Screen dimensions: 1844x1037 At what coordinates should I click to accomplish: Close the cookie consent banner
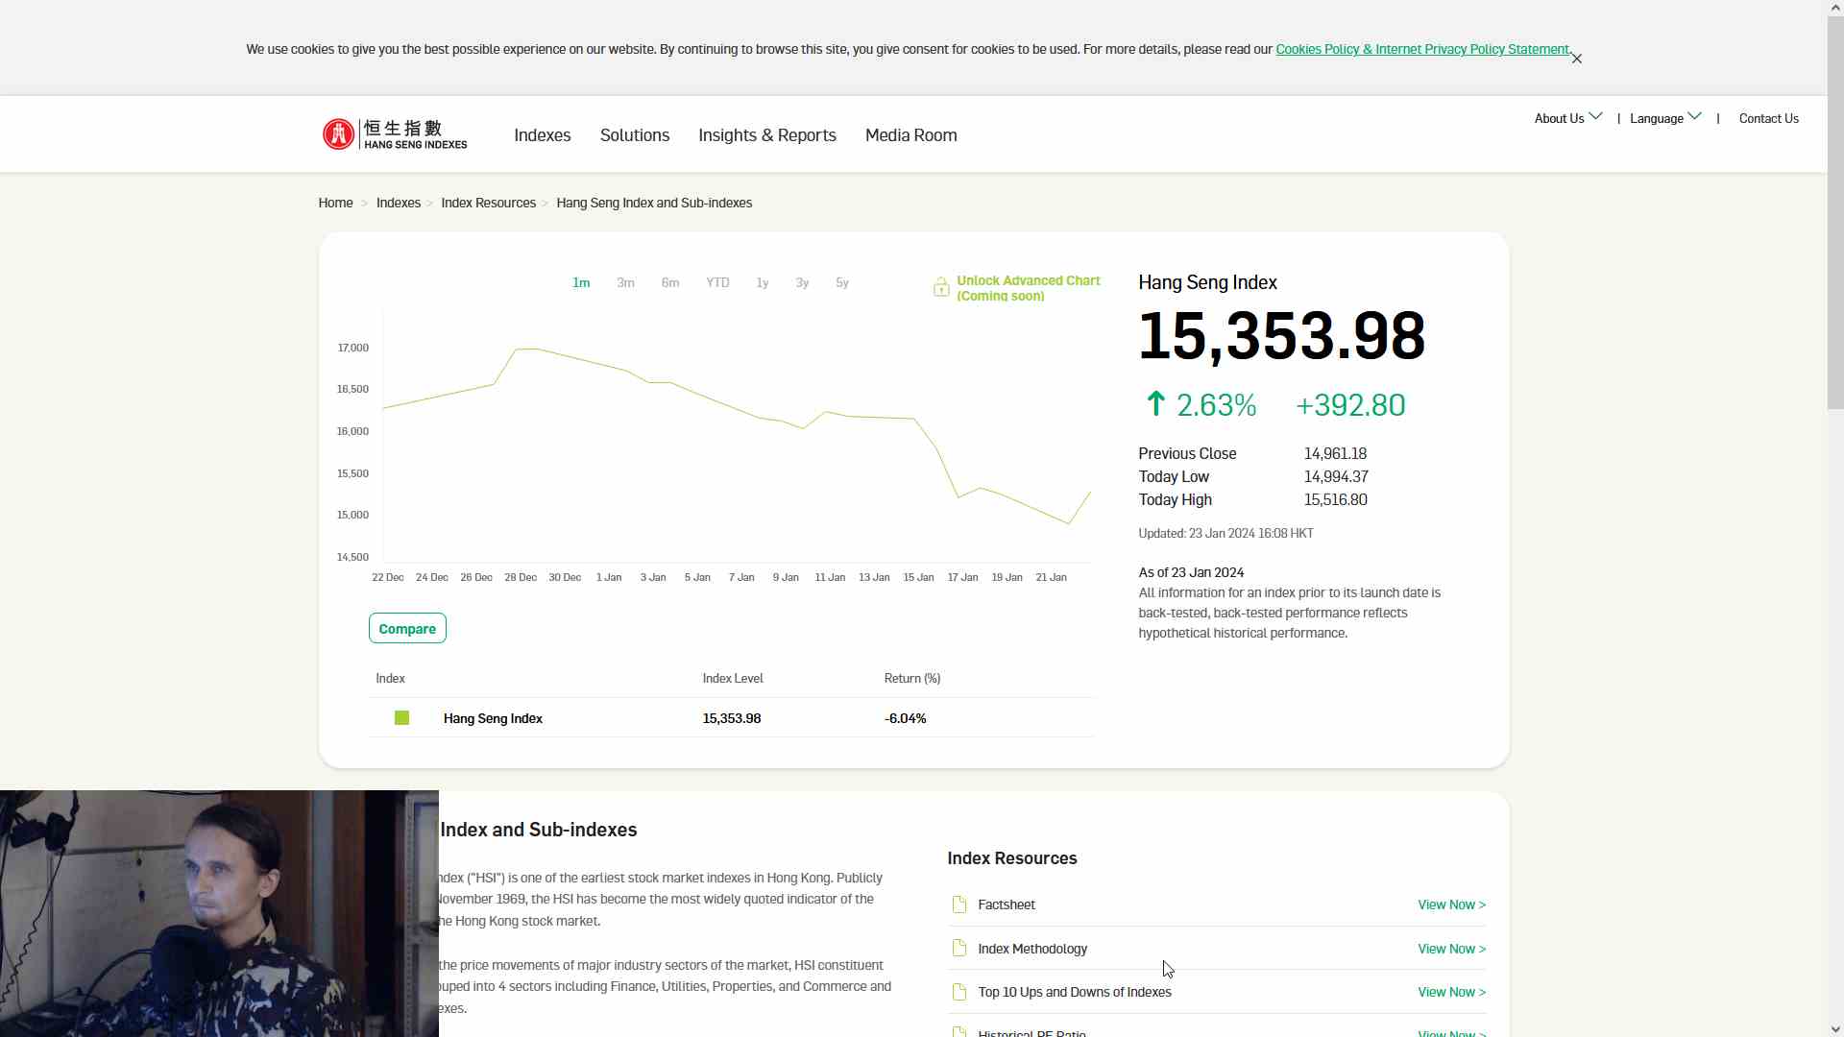pyautogui.click(x=1576, y=59)
